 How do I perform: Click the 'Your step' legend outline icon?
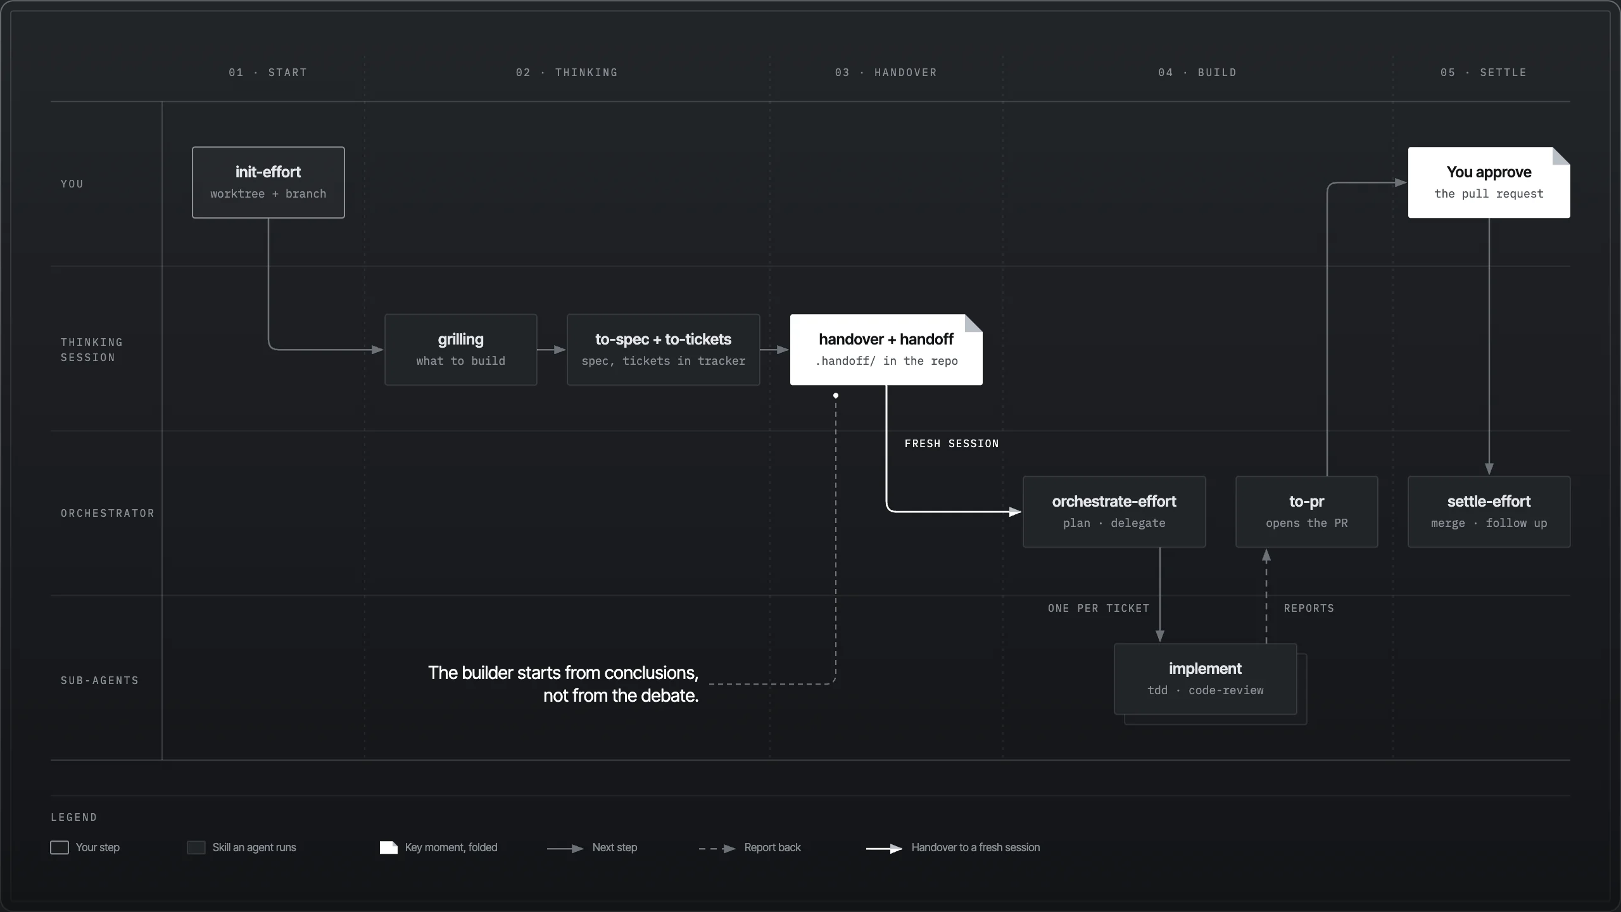pos(60,847)
